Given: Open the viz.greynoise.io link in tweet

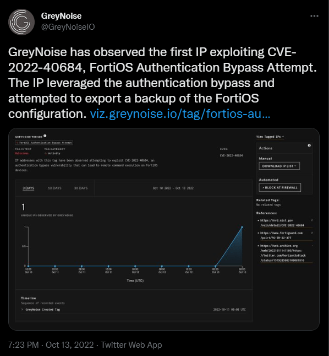Looking at the screenshot, I should 180,114.
